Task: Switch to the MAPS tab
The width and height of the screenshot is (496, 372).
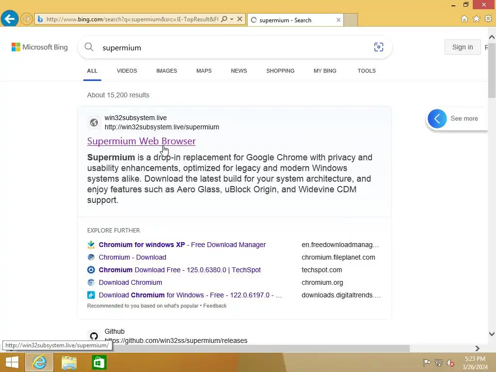Action: click(204, 71)
